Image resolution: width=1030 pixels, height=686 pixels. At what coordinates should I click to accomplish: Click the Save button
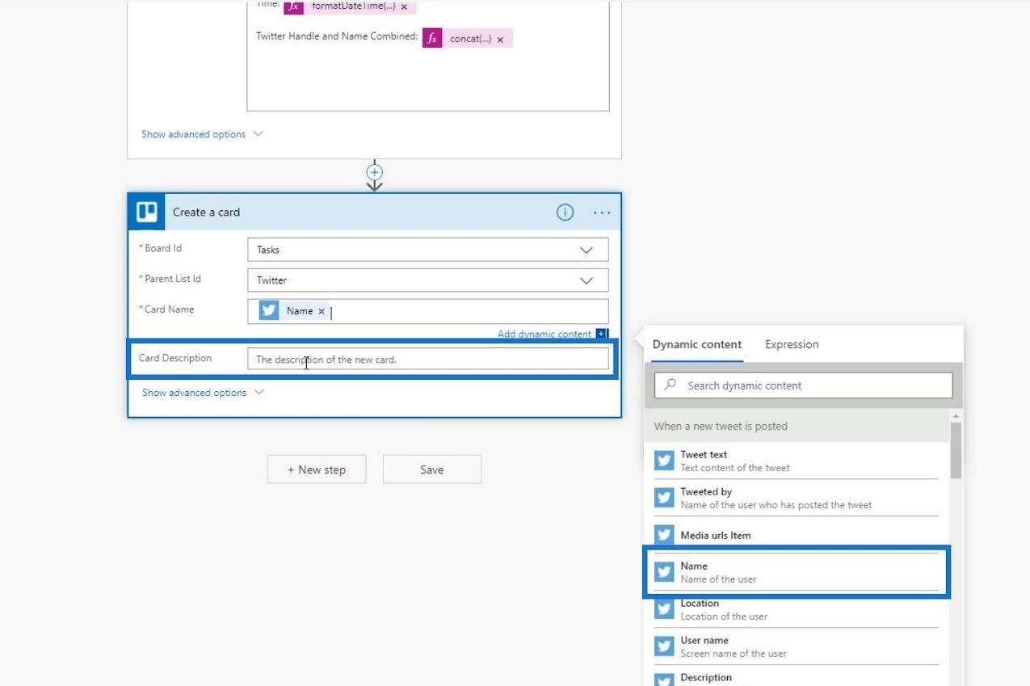pyautogui.click(x=431, y=469)
